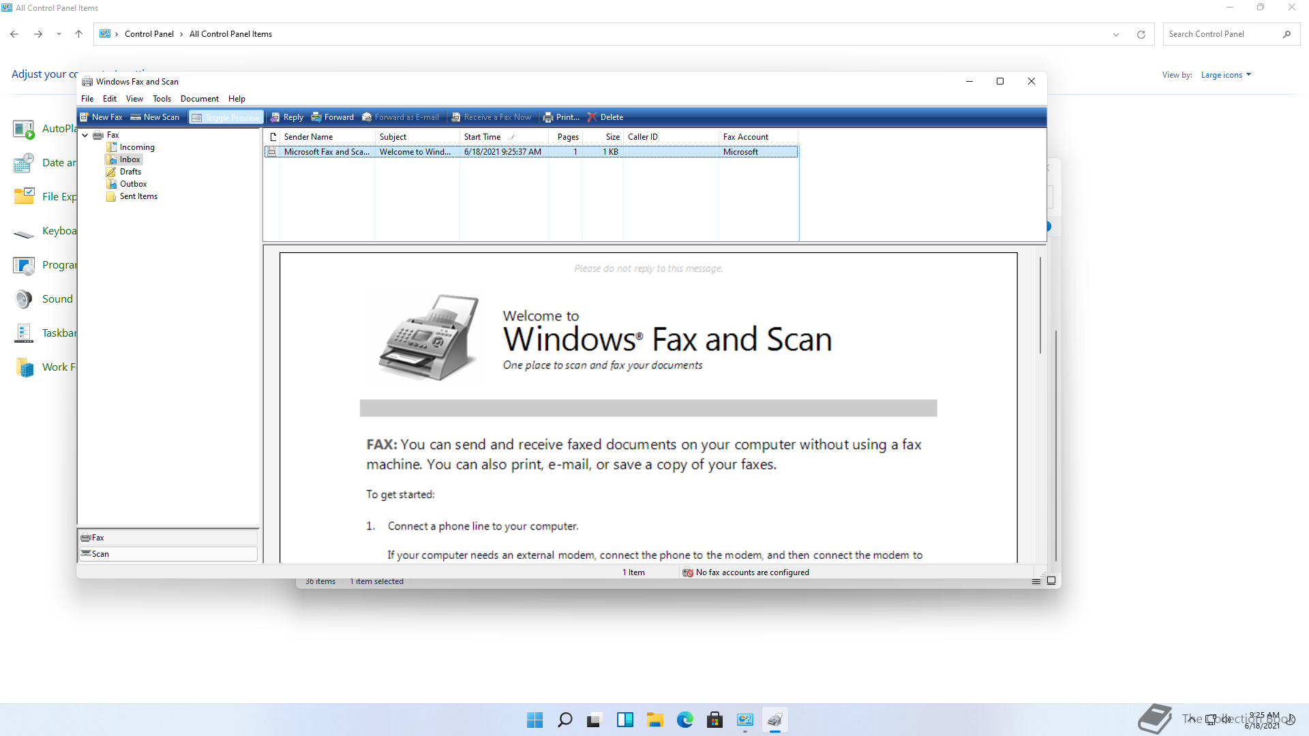Open Windows Start button on taskbar
Viewport: 1309px width, 736px height.
pyautogui.click(x=535, y=720)
